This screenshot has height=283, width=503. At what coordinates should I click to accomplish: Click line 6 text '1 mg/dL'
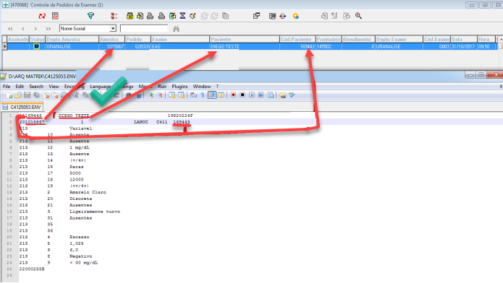pos(79,147)
